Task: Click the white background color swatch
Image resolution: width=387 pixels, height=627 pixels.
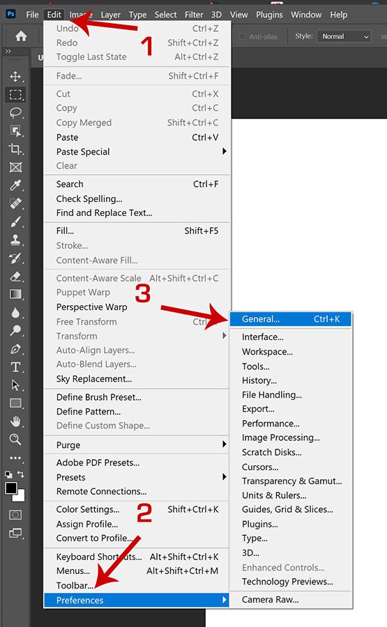Action: click(x=20, y=496)
